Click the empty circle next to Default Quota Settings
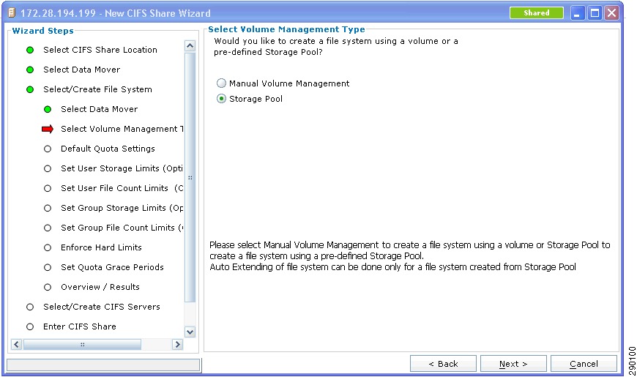The image size is (637, 377). 48,149
